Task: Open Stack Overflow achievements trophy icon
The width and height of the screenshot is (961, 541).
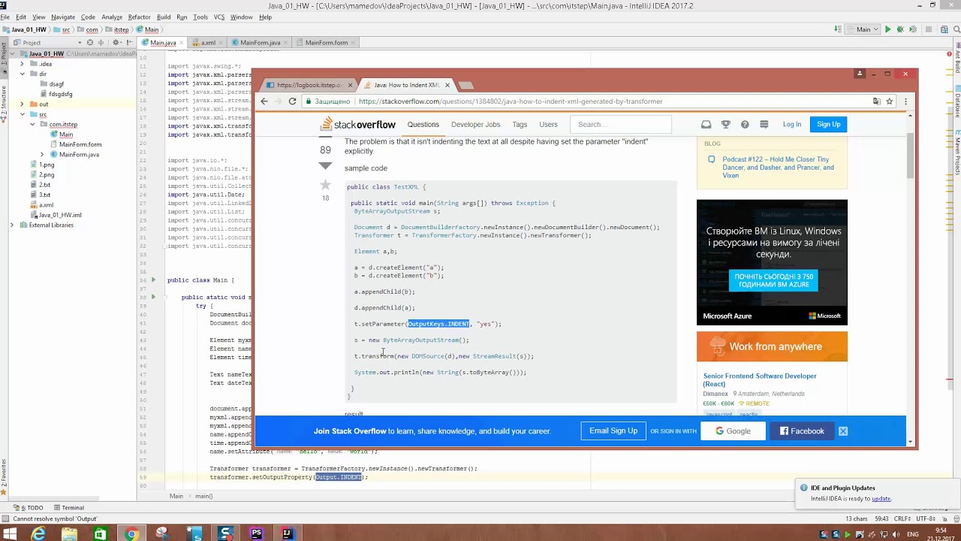Action: [x=725, y=125]
